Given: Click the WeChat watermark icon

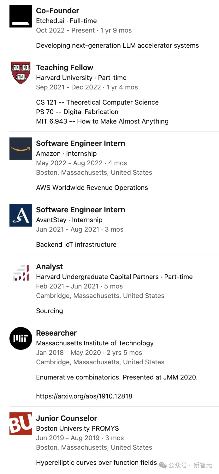Looking at the screenshot, I should [x=163, y=465].
